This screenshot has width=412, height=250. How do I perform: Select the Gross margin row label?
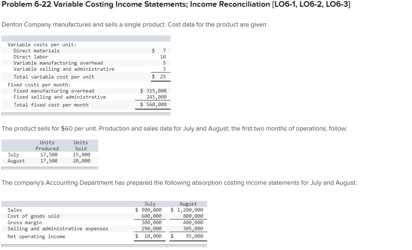pyautogui.click(x=25, y=222)
